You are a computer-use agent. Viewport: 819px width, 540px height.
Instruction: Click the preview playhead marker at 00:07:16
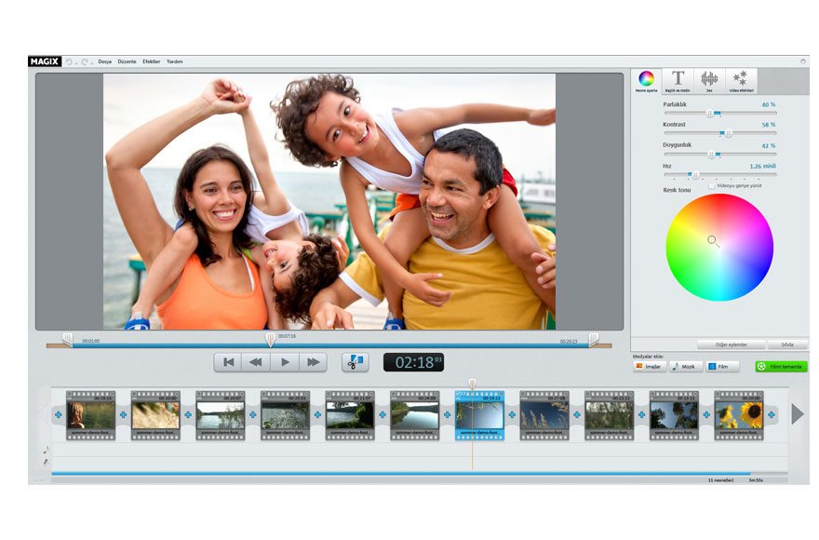coord(270,339)
